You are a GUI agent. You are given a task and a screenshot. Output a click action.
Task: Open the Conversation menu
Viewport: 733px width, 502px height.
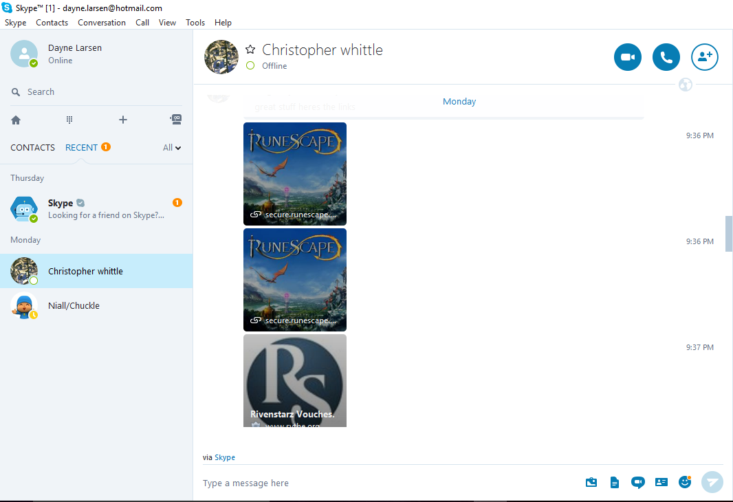tap(102, 23)
